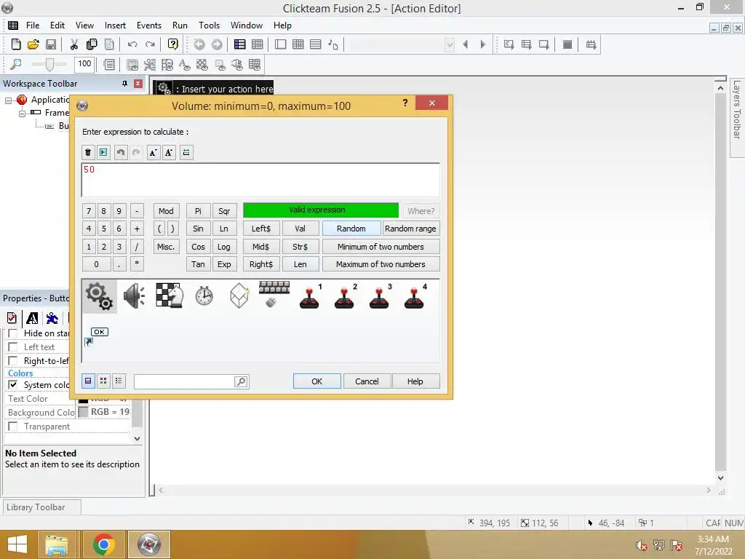Select the Mouse and keyboard icon
Viewport: 745px width, 559px height.
(274, 294)
